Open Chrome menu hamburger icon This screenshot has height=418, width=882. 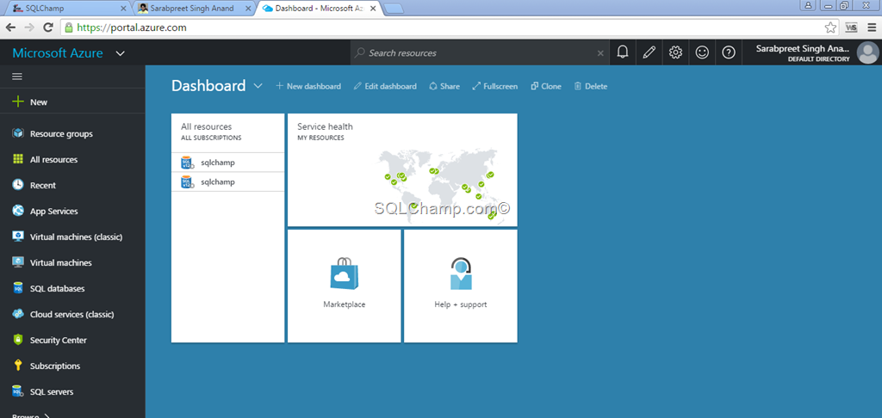pyautogui.click(x=872, y=27)
